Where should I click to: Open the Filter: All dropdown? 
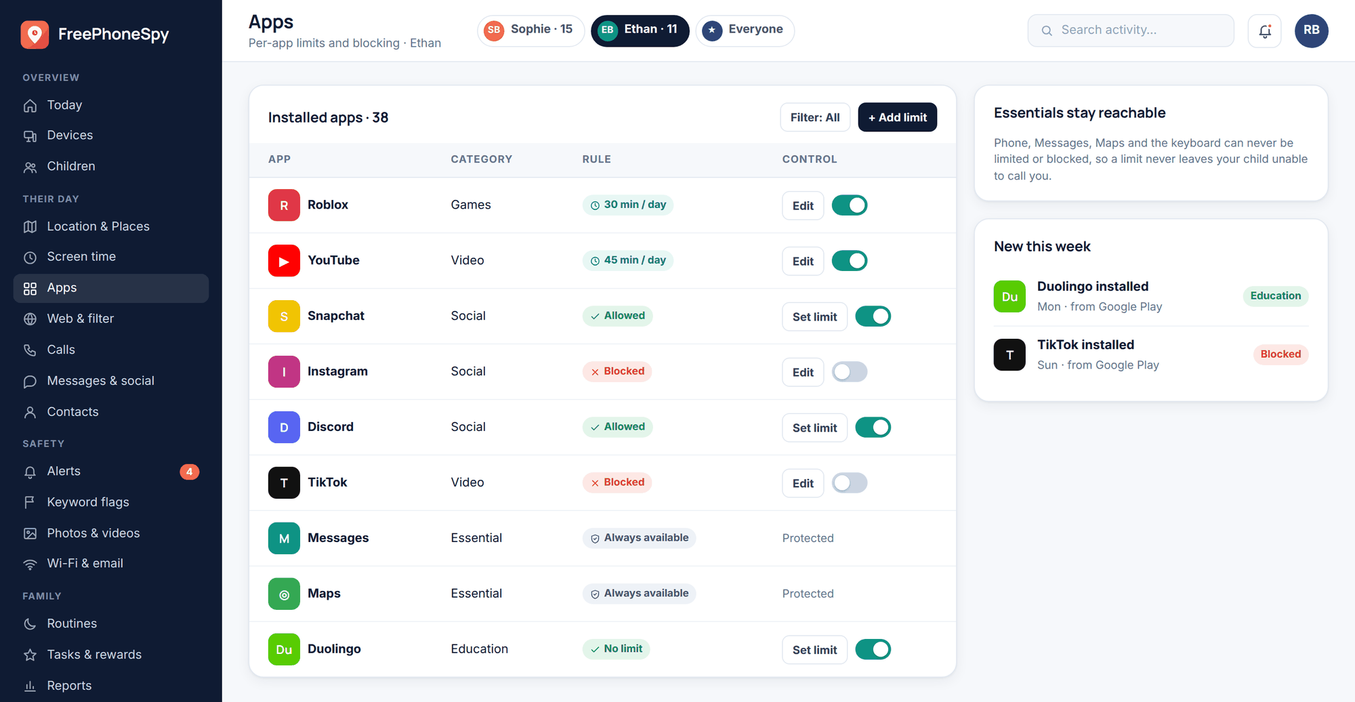[815, 117]
